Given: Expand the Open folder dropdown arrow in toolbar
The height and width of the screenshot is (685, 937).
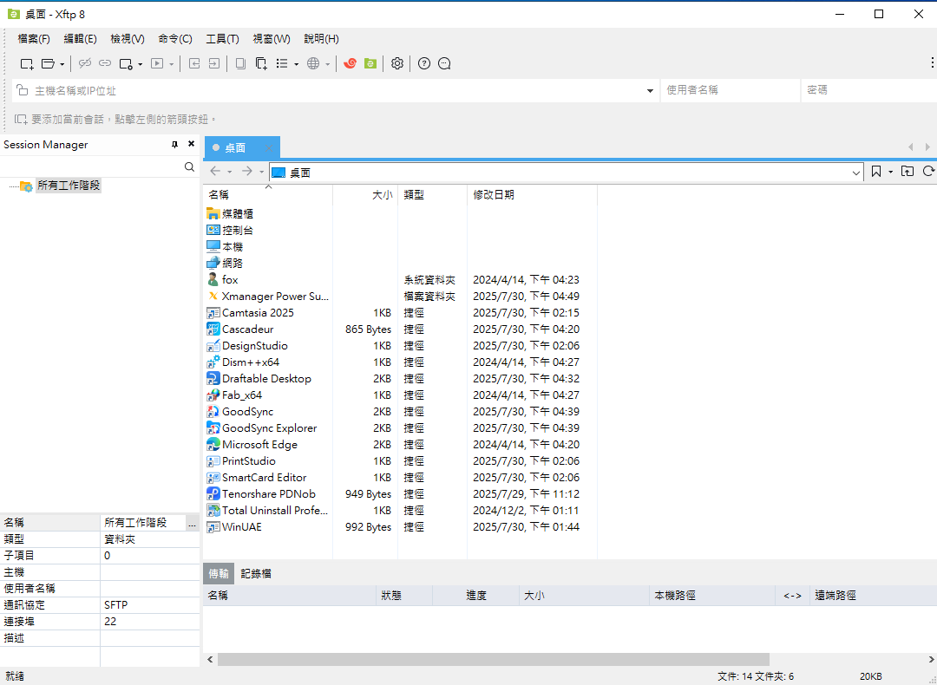Looking at the screenshot, I should point(62,64).
